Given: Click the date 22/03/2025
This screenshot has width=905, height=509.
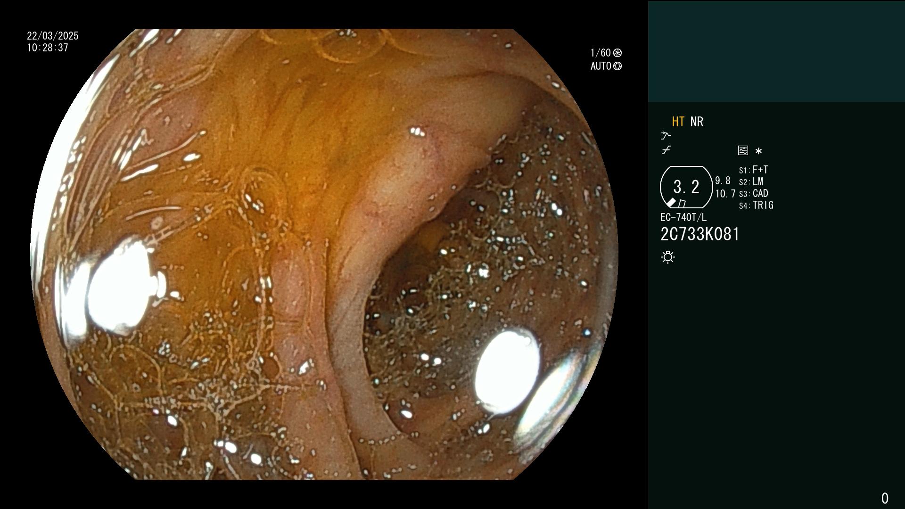Looking at the screenshot, I should [x=53, y=36].
